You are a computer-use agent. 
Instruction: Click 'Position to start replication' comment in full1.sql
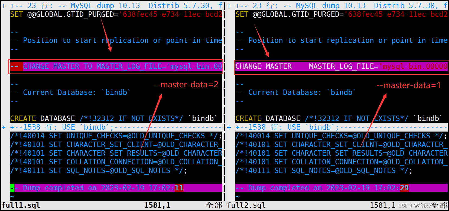116,40
